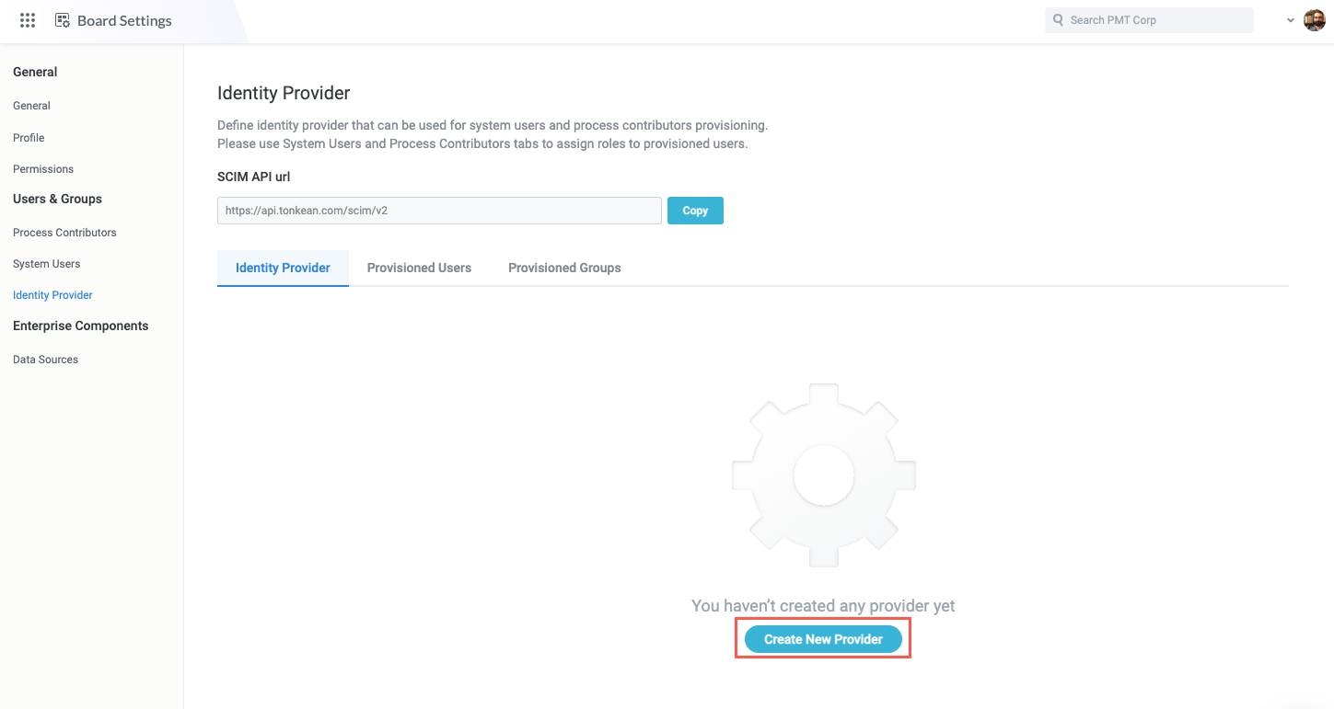
Task: Click the SCIM API url input field
Action: [438, 210]
